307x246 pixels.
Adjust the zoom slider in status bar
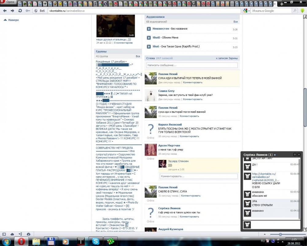280,234
